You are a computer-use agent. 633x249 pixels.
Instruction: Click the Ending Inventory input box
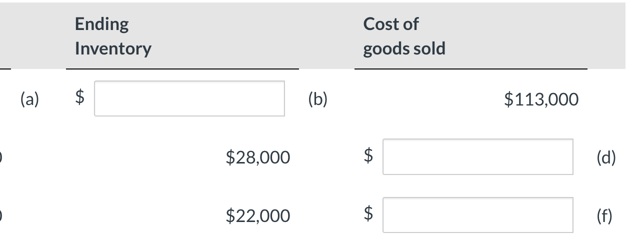point(189,98)
